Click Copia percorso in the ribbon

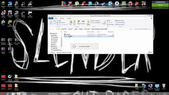[61, 23]
